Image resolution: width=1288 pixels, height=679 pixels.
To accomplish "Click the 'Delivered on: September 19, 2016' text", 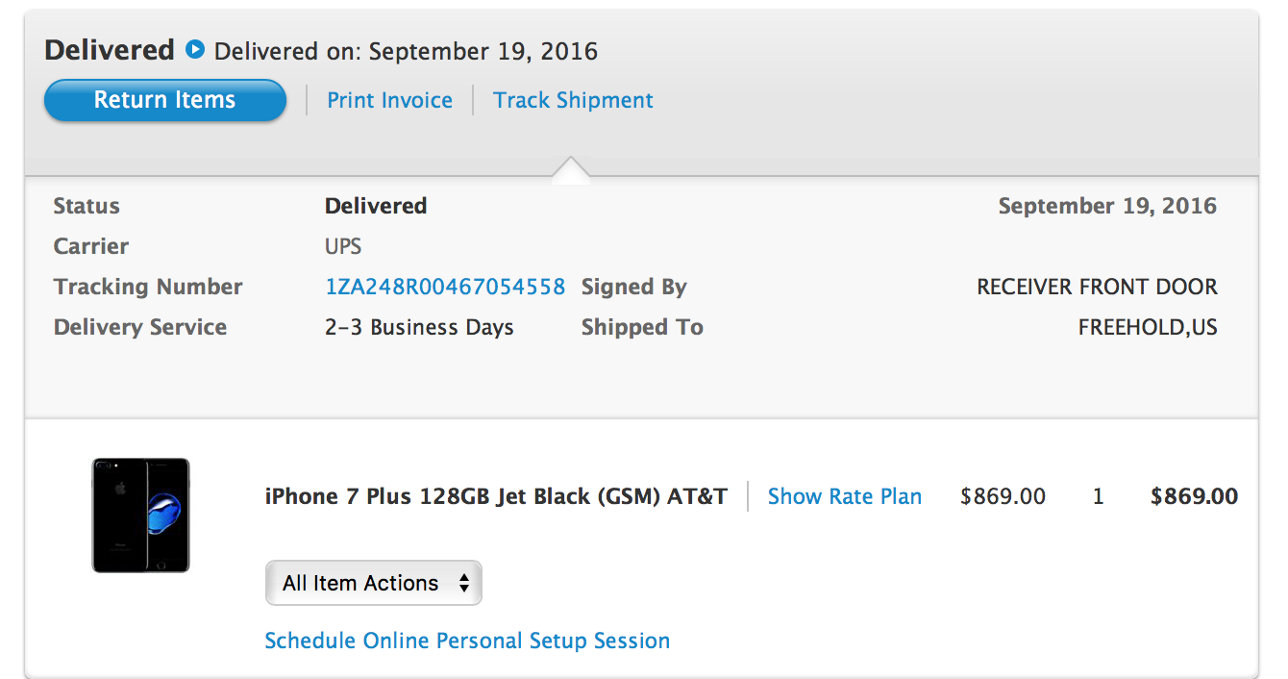I will (x=406, y=51).
